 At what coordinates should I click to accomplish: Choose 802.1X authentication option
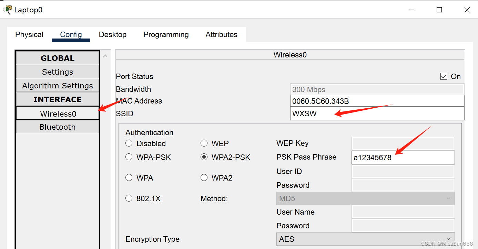(x=129, y=198)
